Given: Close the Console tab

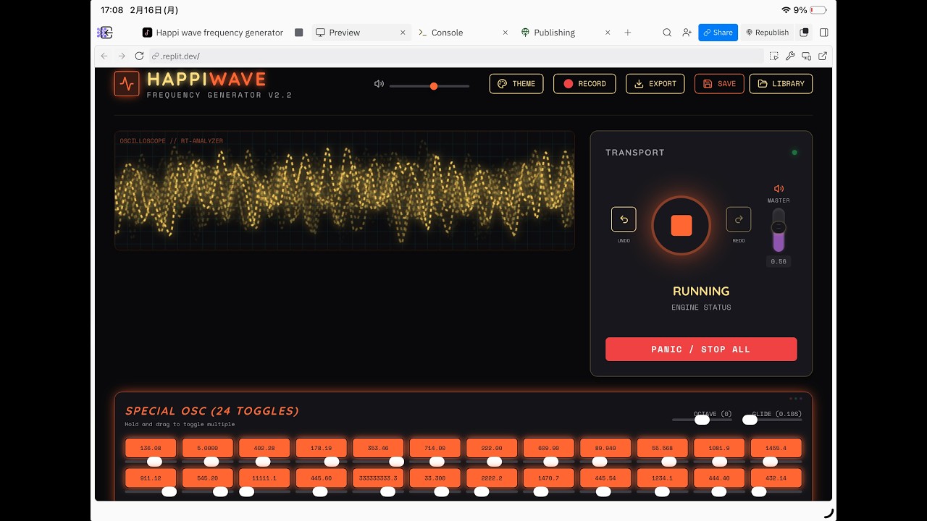Looking at the screenshot, I should tap(506, 33).
